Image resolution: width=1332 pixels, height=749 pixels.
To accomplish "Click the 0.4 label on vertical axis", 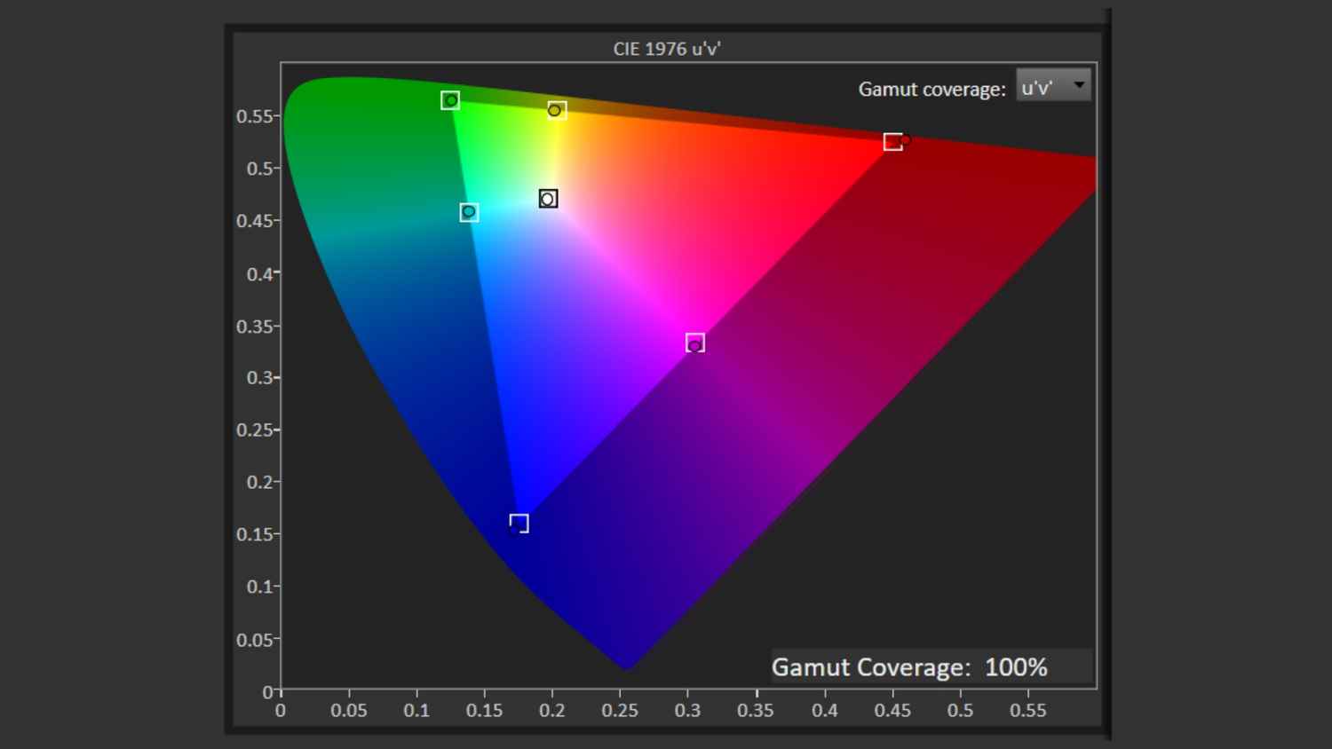I will pos(261,273).
